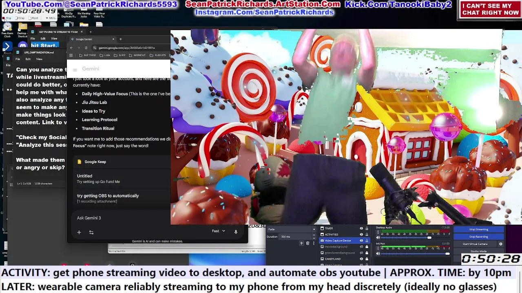Open the Gemini tools sliders icon
Screen dimensions: 522x293
91,232
